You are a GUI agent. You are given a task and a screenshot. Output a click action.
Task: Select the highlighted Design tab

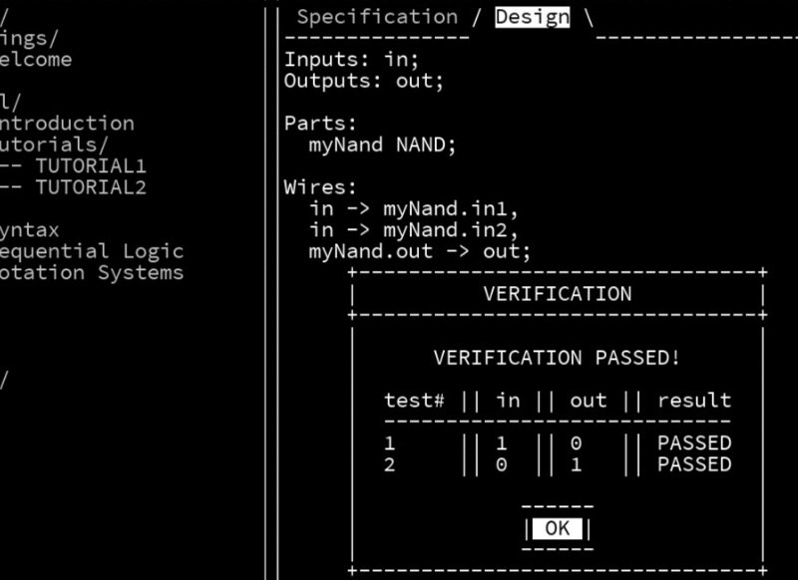[x=533, y=17]
